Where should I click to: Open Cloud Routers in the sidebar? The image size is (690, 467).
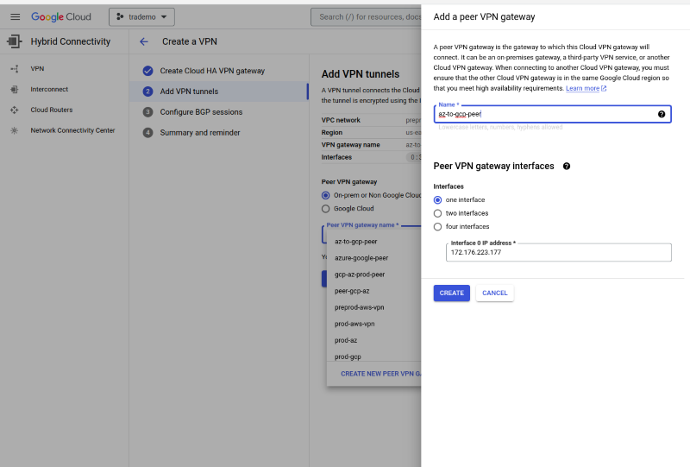coord(52,110)
